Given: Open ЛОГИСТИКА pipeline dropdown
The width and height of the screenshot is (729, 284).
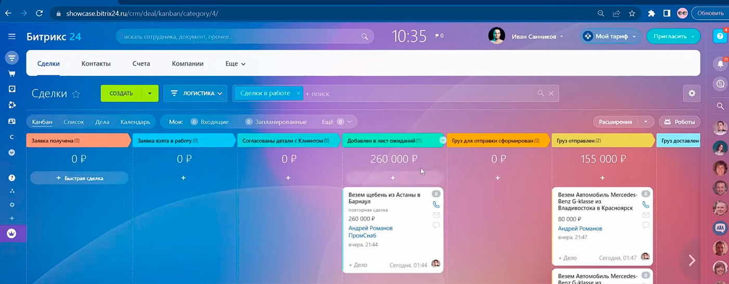Looking at the screenshot, I should coord(195,94).
